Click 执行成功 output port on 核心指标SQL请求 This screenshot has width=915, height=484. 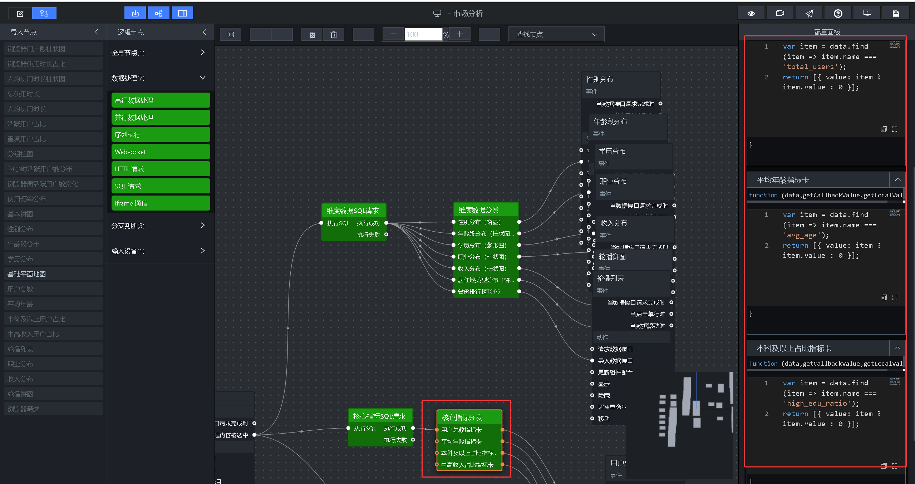coord(413,428)
